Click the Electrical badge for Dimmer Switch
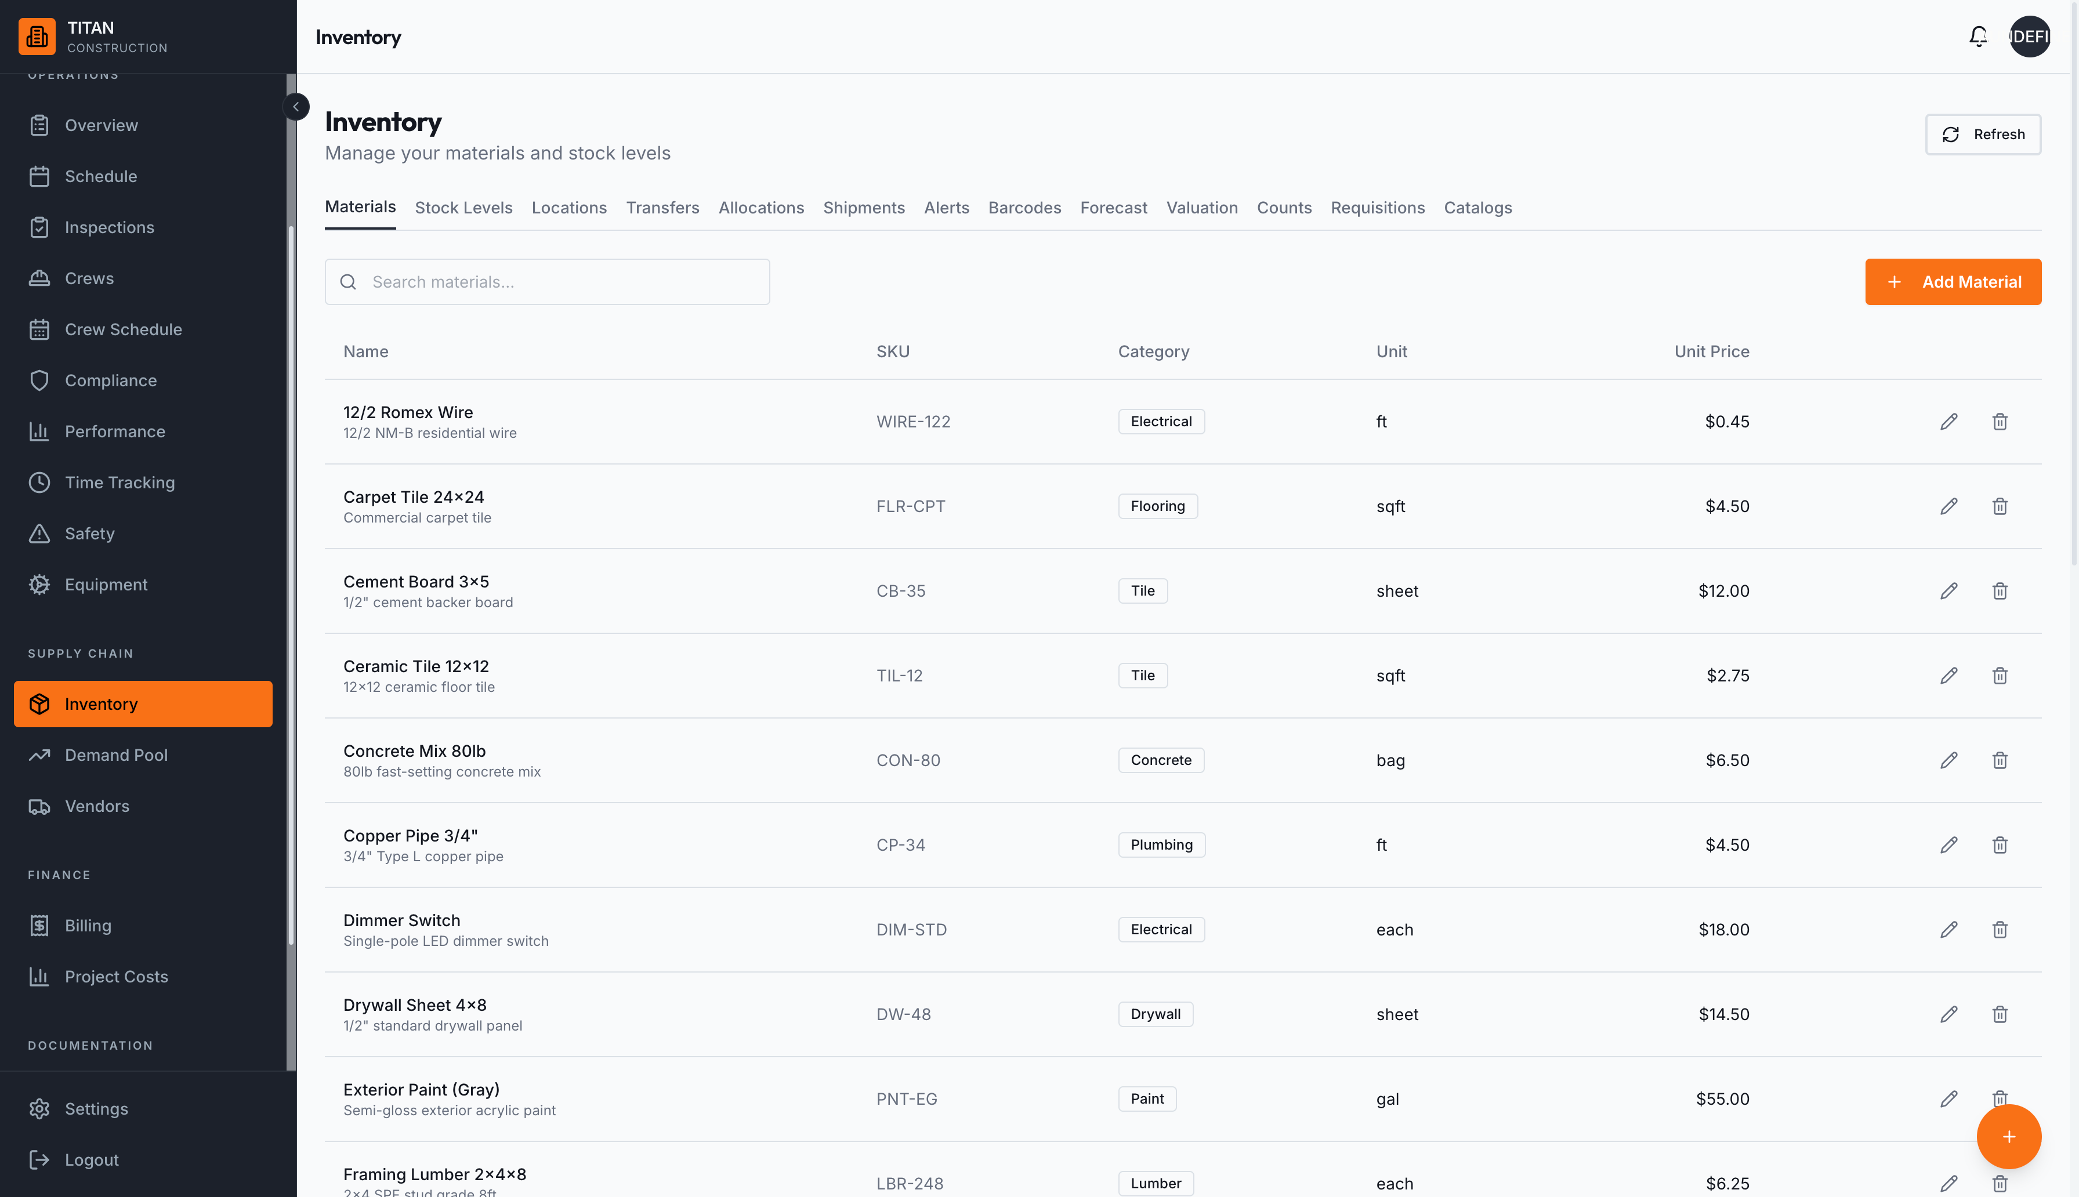 pos(1161,930)
